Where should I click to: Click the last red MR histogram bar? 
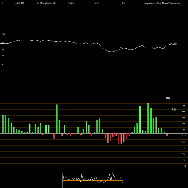pyautogui.click(x=167, y=135)
